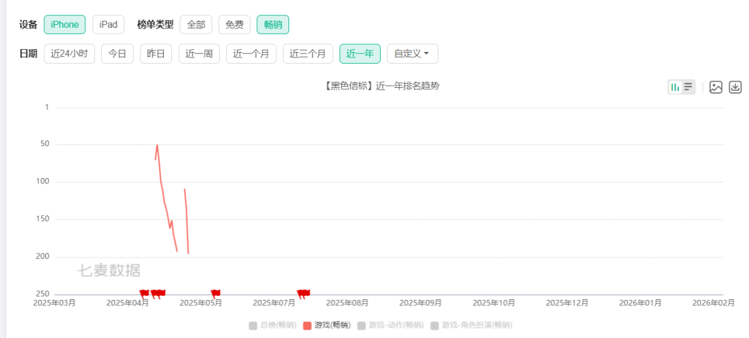Click the download data icon
The image size is (749, 338).
(x=735, y=87)
